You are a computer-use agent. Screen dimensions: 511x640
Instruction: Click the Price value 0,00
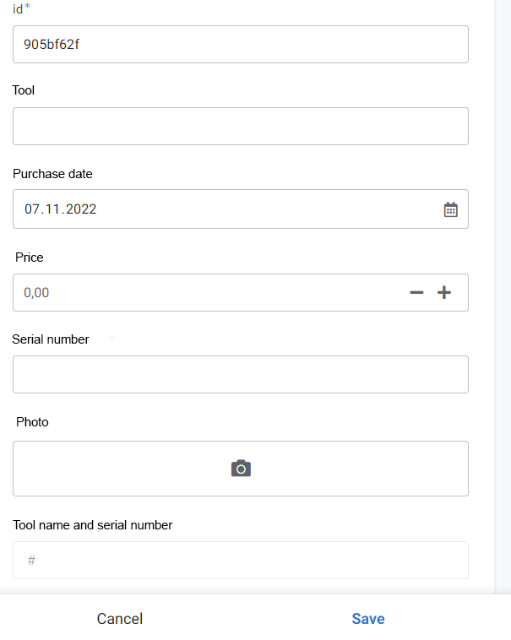[37, 293]
